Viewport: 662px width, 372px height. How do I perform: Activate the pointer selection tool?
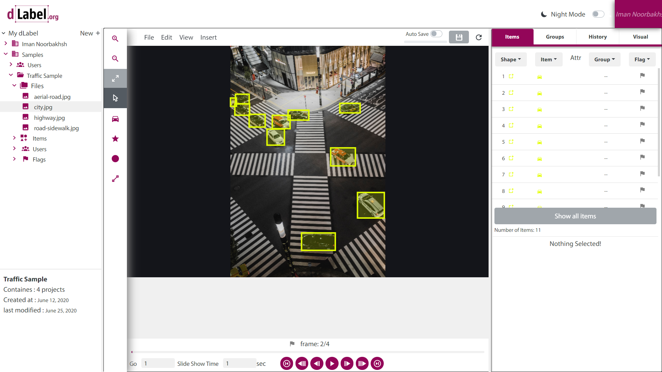tap(115, 98)
